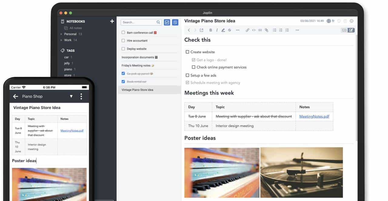This screenshot has height=201, width=388.
Task: Switch to the split view editor layout
Action: pos(345,21)
